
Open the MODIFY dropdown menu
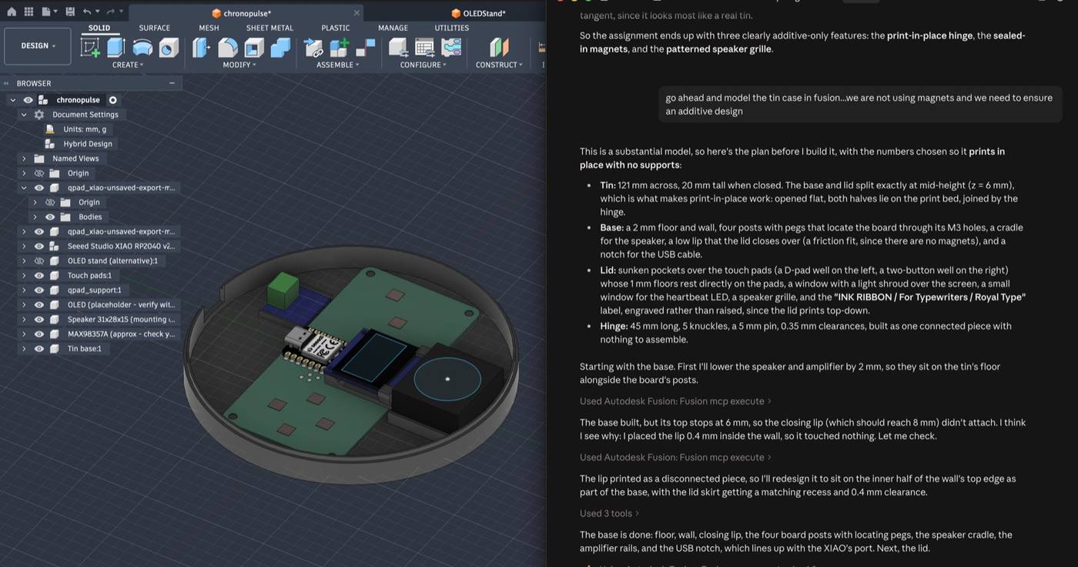pos(239,65)
